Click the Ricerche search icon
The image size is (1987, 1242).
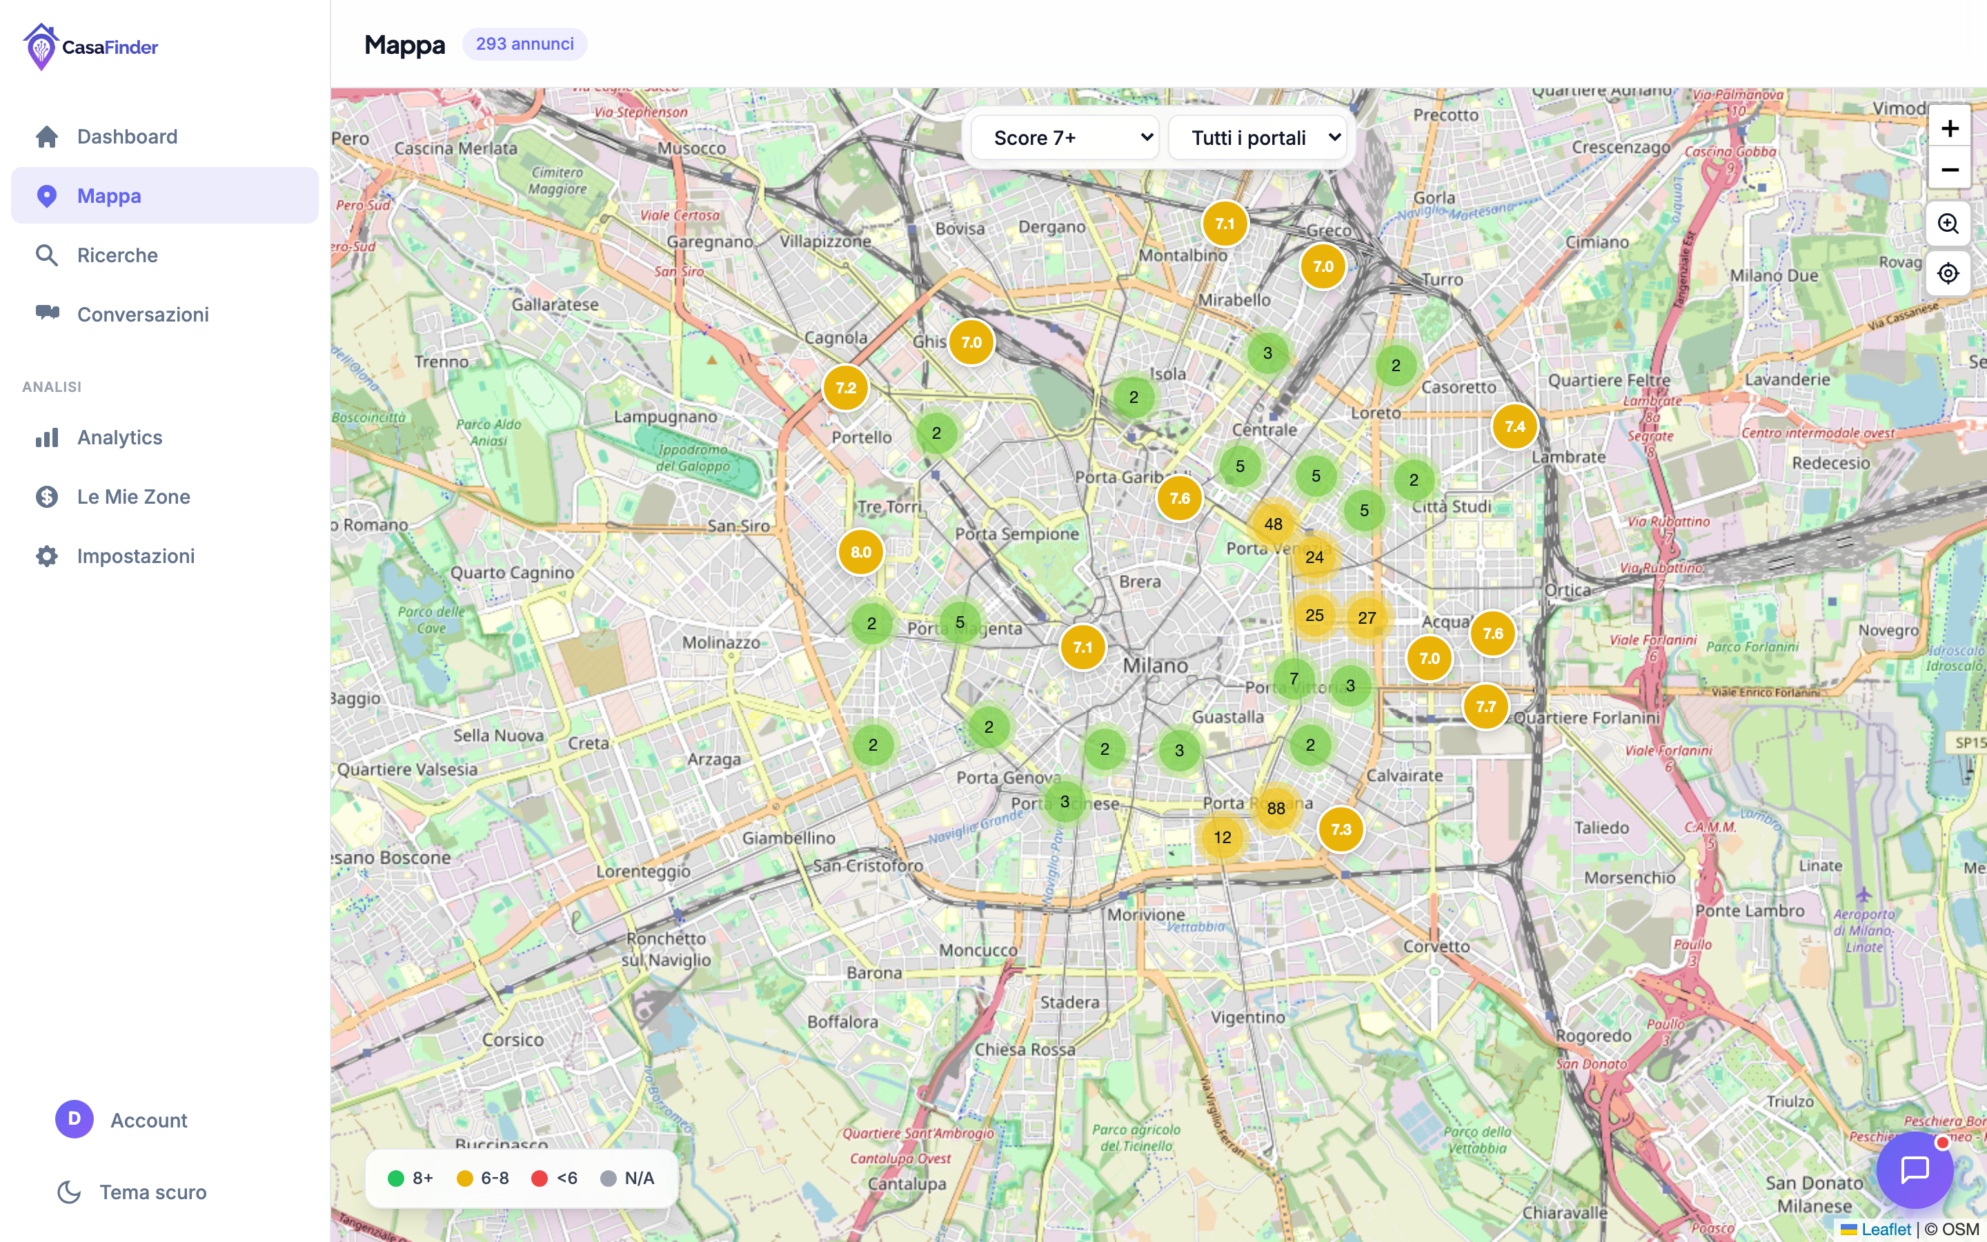tap(48, 255)
